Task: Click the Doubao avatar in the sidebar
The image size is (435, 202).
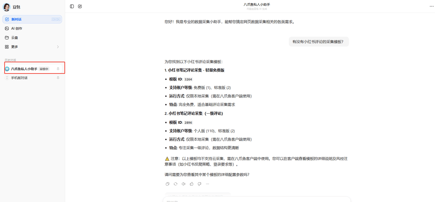Action: click(x=6, y=7)
